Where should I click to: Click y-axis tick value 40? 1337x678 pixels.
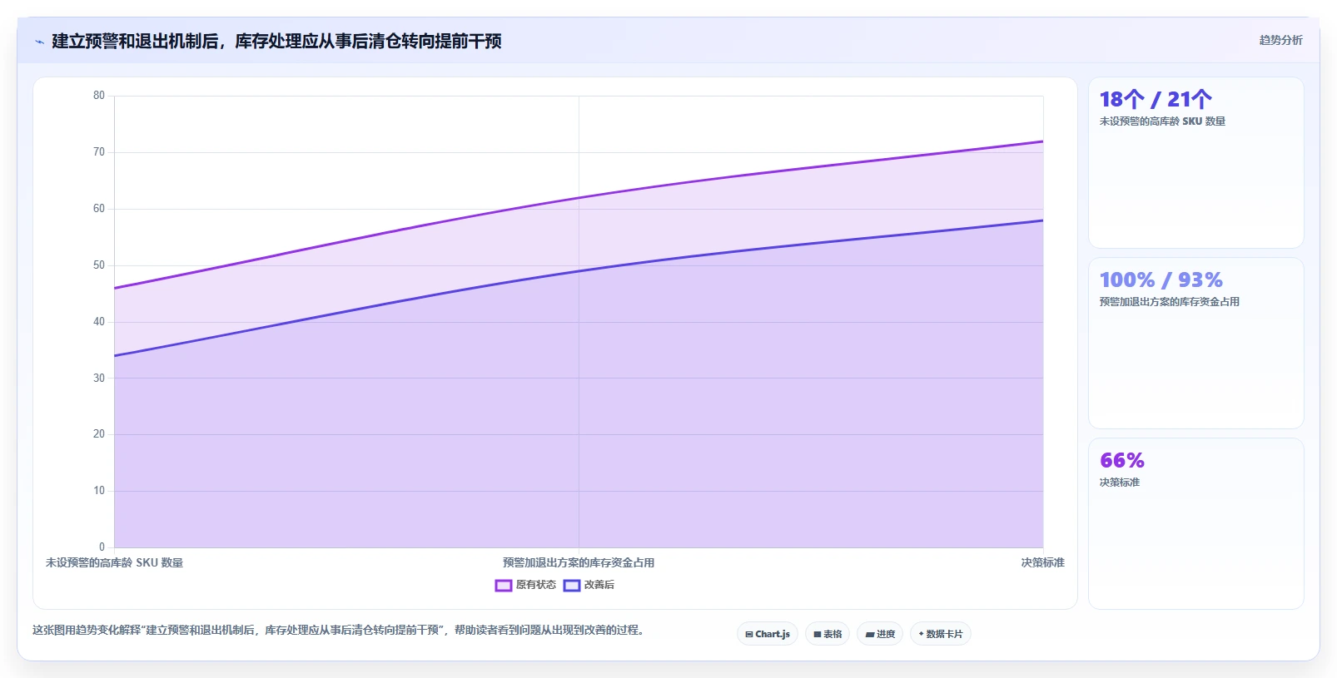[x=99, y=322]
